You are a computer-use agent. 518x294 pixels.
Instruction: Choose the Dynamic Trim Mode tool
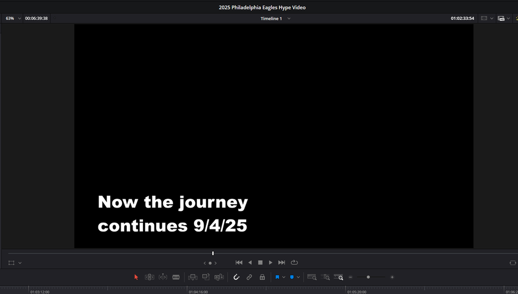click(x=163, y=277)
